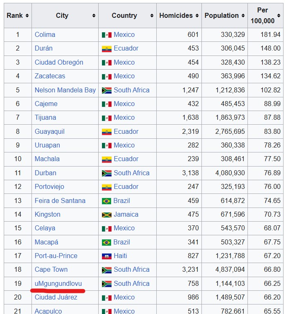Image resolution: width=291 pixels, height=314 pixels.
Task: Click the Mexican flag in Ciudad Juárez row
Action: click(x=107, y=298)
